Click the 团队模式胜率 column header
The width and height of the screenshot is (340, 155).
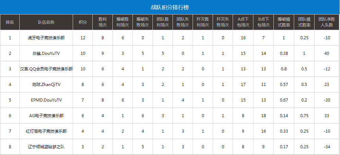tap(304, 22)
